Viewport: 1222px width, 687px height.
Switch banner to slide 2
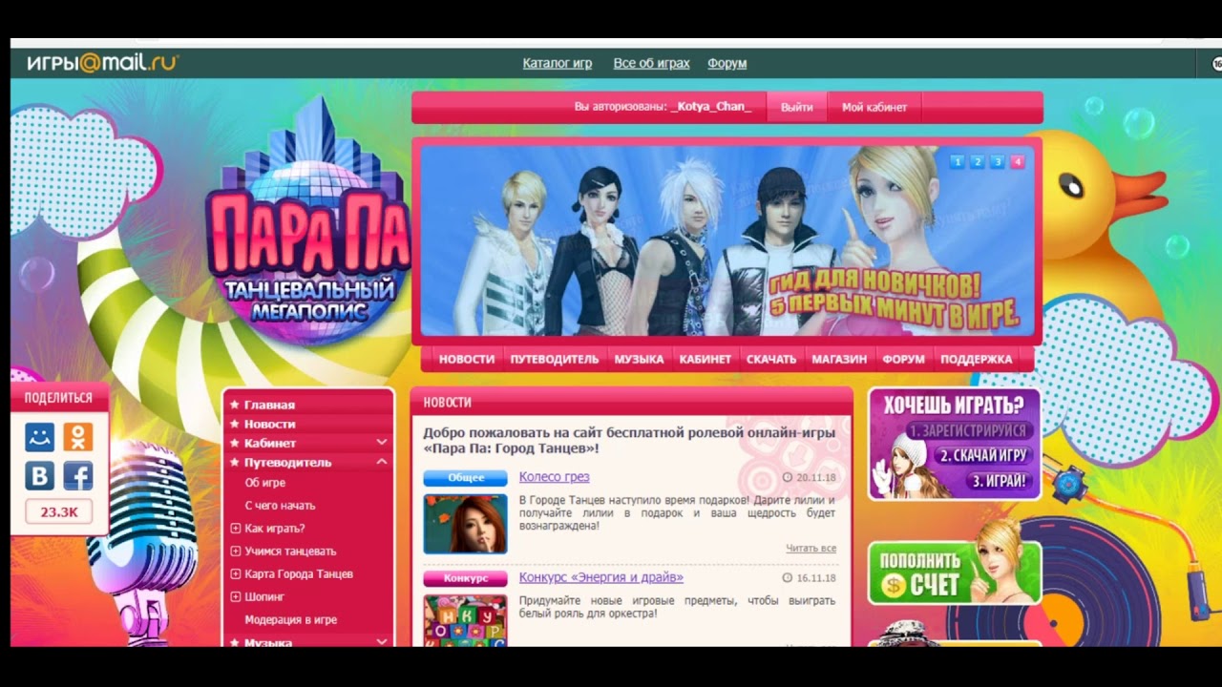(978, 161)
